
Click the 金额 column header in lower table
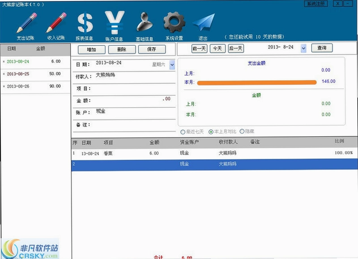tap(154, 142)
